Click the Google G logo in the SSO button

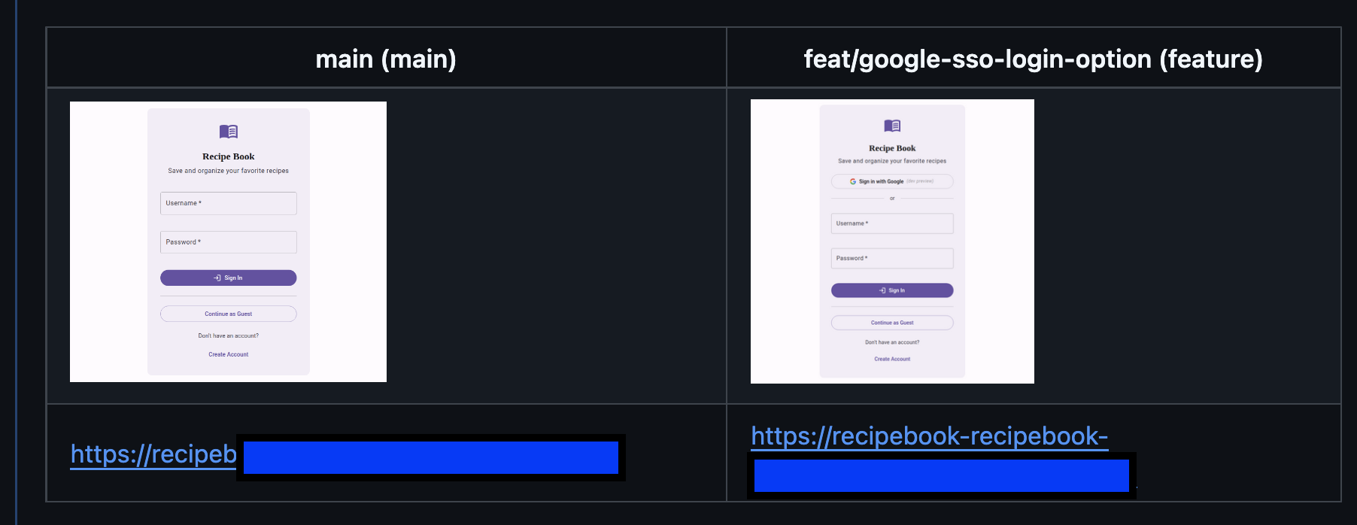tap(854, 181)
